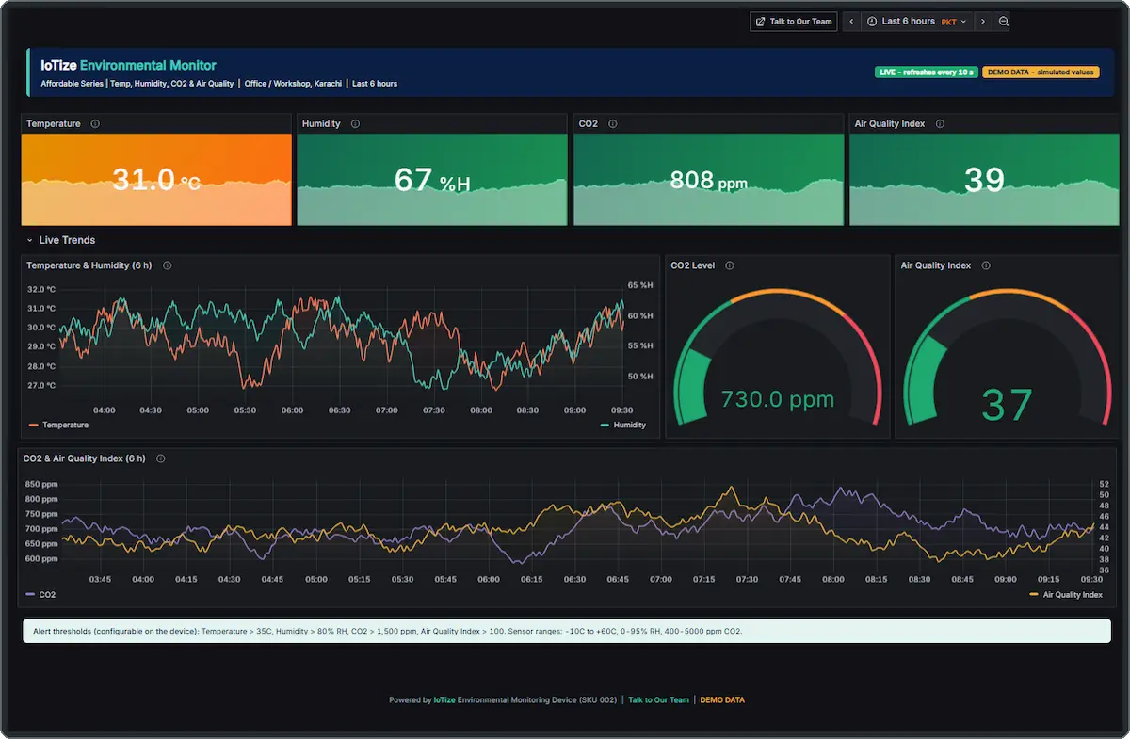This screenshot has width=1130, height=739.
Task: Click the top Talk to Our Team button
Action: pos(794,21)
